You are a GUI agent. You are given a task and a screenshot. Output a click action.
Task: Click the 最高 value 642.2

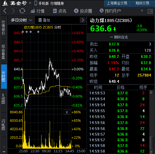click(114, 69)
